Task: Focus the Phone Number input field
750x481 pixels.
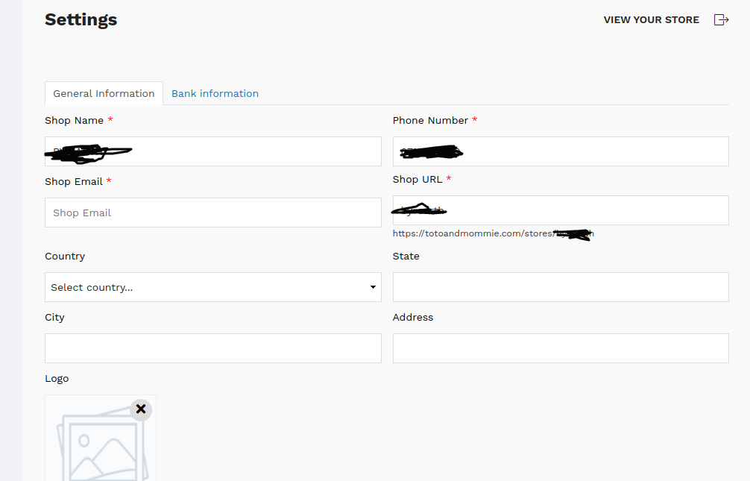Action: [x=561, y=151]
